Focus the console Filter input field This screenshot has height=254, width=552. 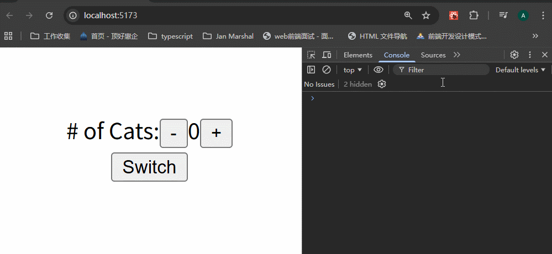(x=445, y=70)
